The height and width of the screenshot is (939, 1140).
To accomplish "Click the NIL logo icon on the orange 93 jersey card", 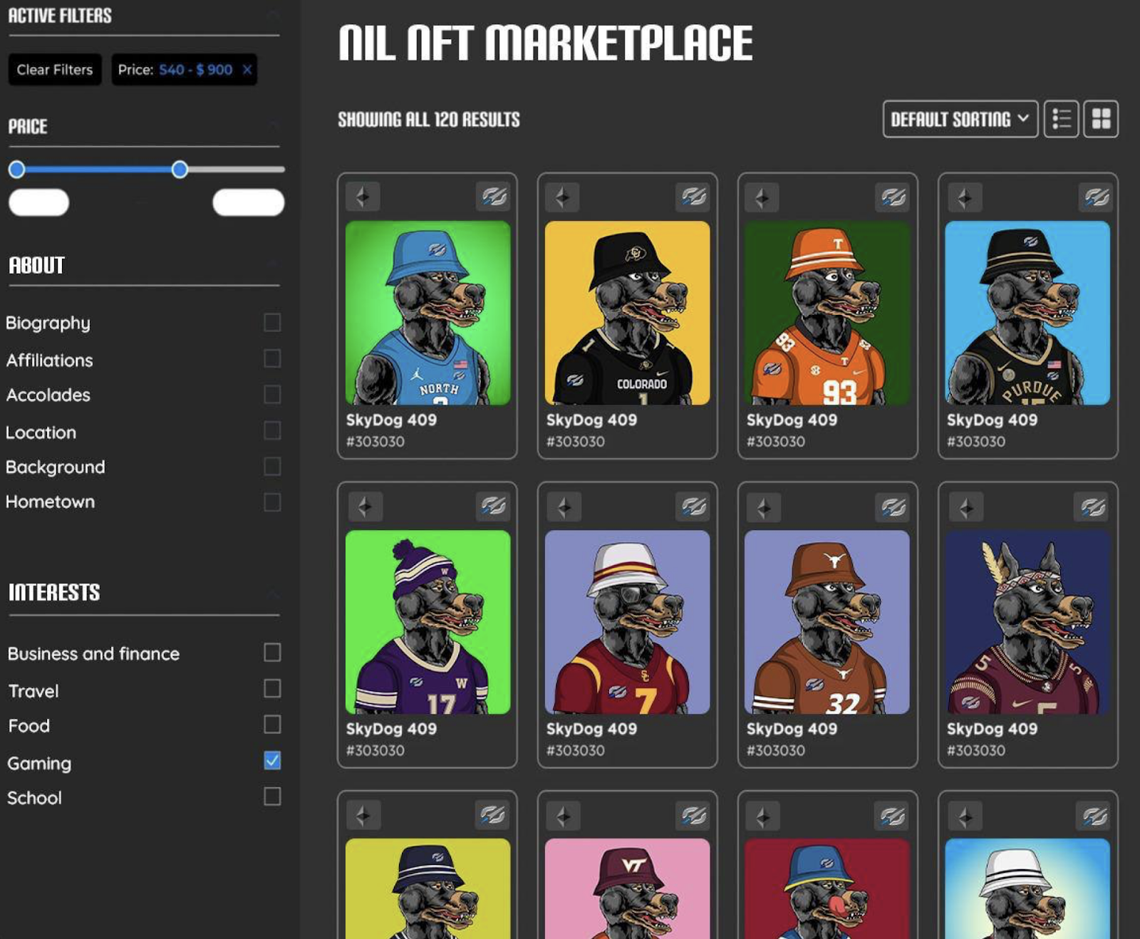I will pyautogui.click(x=893, y=196).
